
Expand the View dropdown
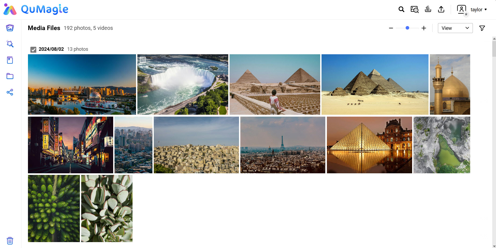click(x=455, y=28)
